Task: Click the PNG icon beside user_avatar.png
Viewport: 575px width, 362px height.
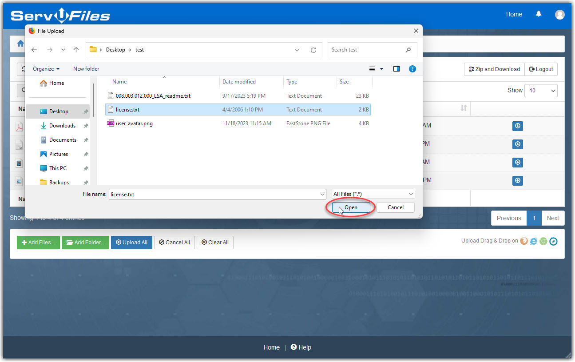Action: 111,123
